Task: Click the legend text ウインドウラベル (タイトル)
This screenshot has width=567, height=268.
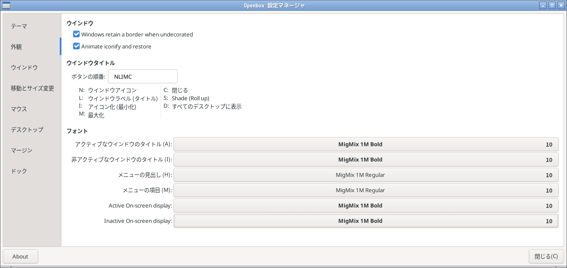Action: 123,99
